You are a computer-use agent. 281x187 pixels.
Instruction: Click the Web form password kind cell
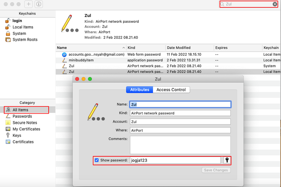coord(144,54)
